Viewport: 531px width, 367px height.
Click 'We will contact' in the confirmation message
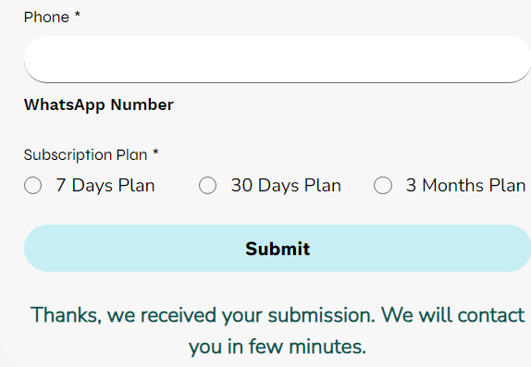click(x=453, y=315)
